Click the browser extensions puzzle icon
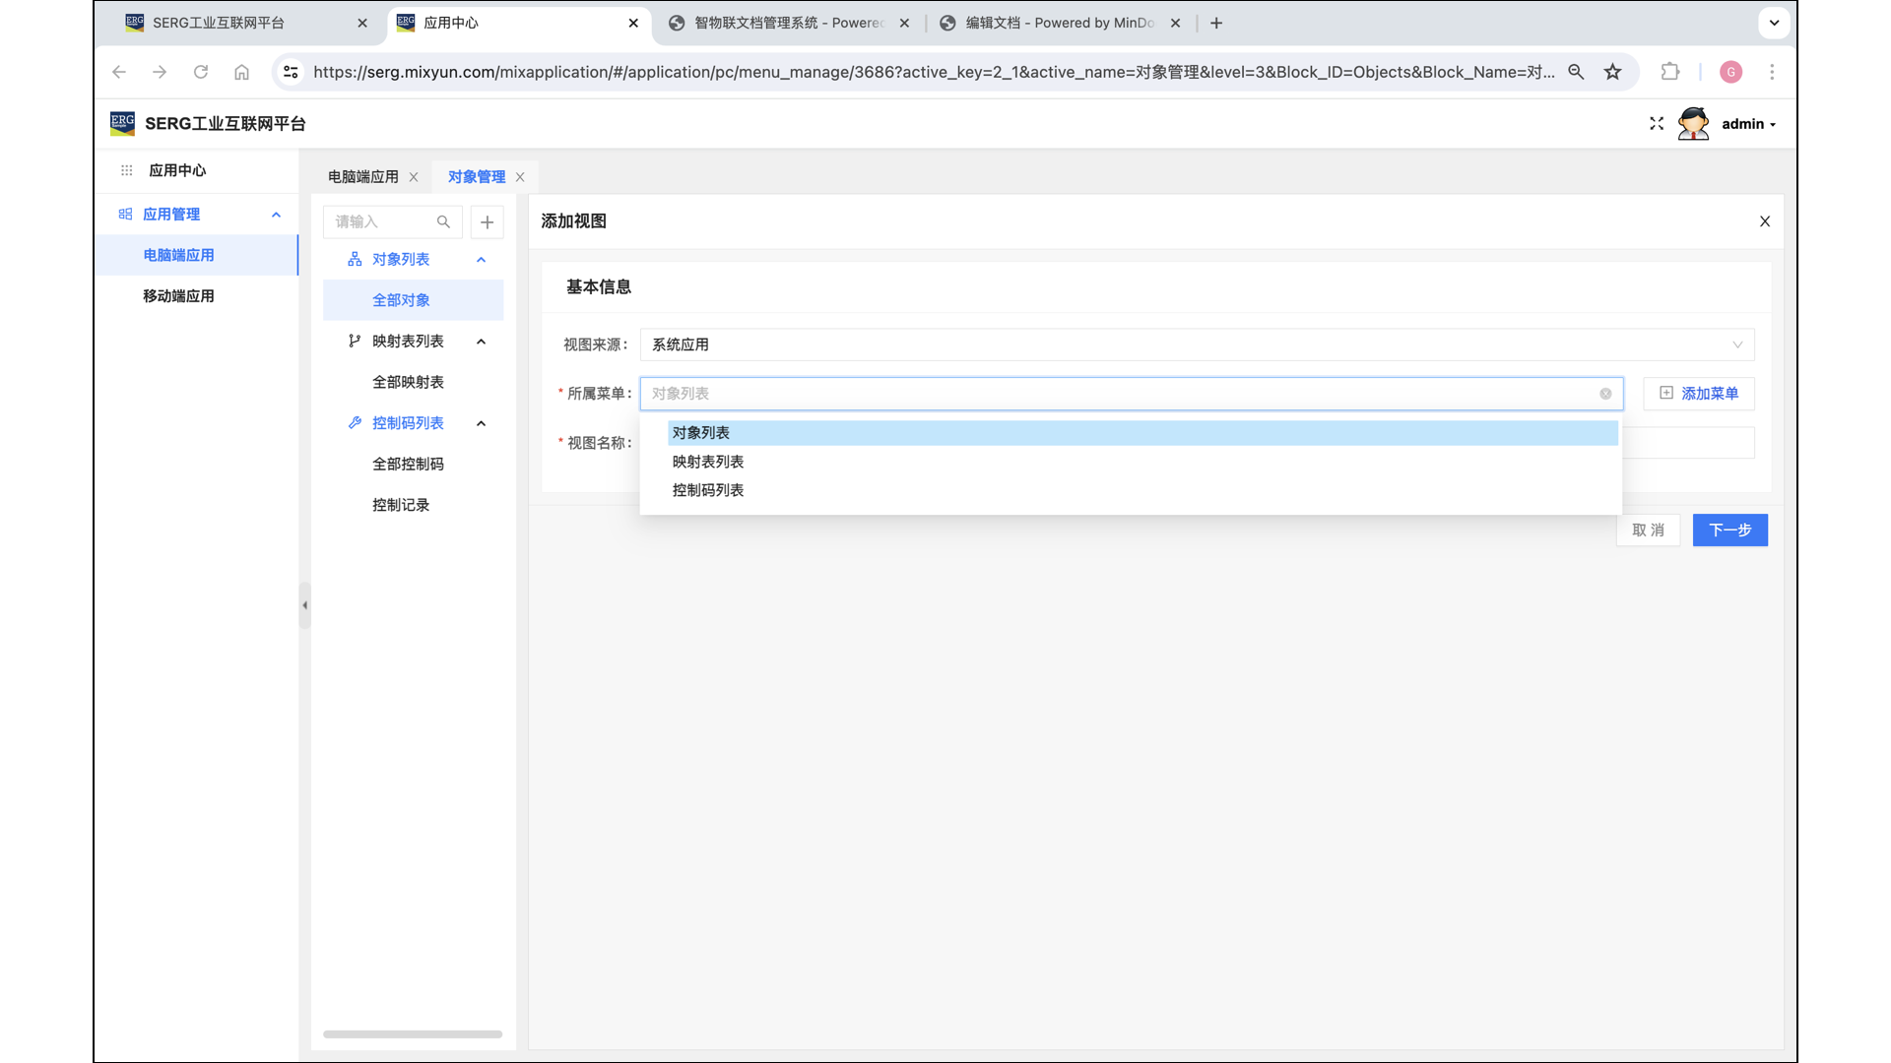The width and height of the screenshot is (1891, 1063). coord(1669,72)
